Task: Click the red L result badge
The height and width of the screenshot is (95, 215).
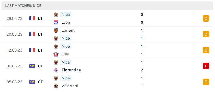Action: point(206,66)
